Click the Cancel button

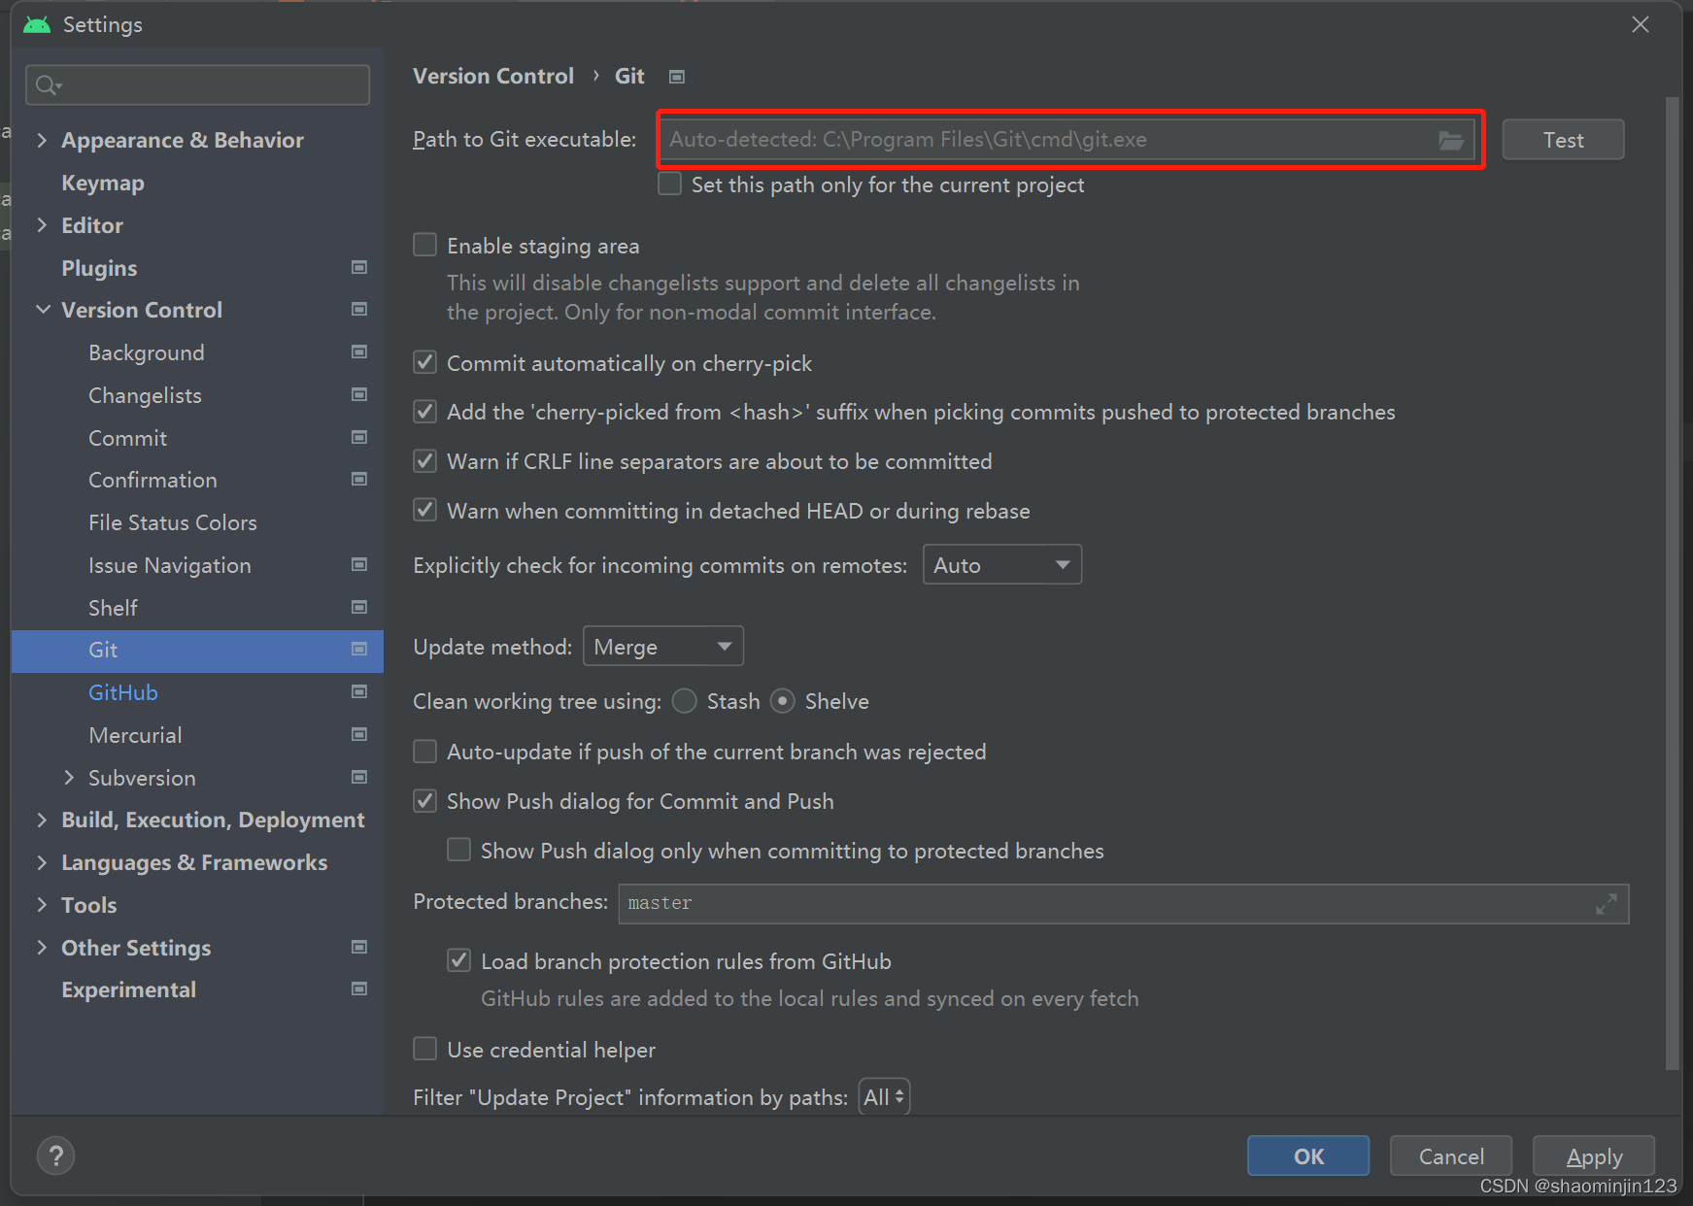click(1451, 1156)
